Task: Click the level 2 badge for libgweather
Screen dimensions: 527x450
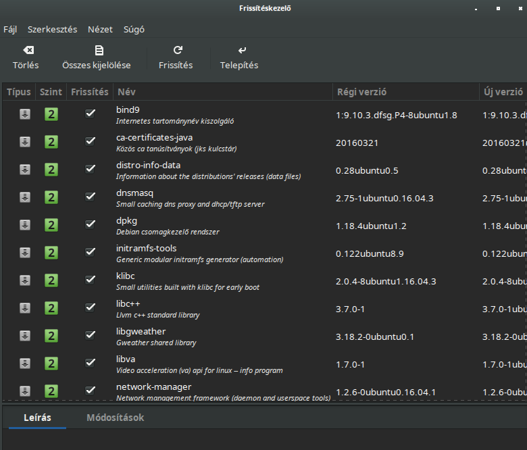Action: coord(51,336)
